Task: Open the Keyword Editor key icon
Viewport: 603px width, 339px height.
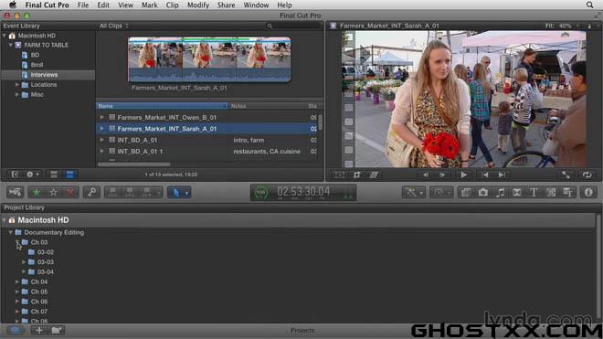Action: [x=91, y=192]
